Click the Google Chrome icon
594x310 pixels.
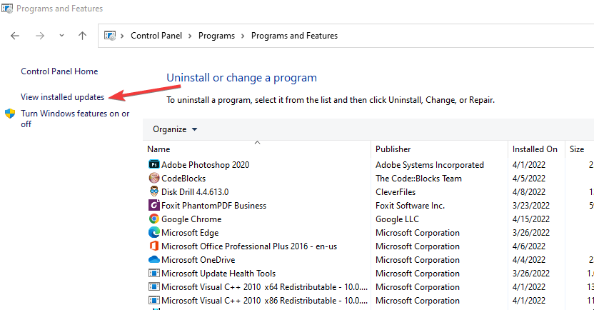click(153, 219)
